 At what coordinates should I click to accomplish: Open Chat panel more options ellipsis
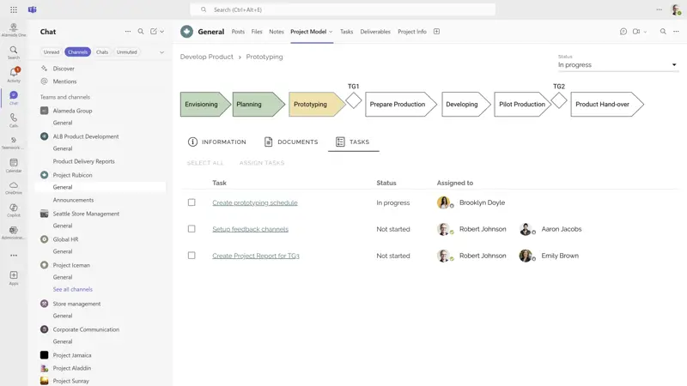(127, 32)
